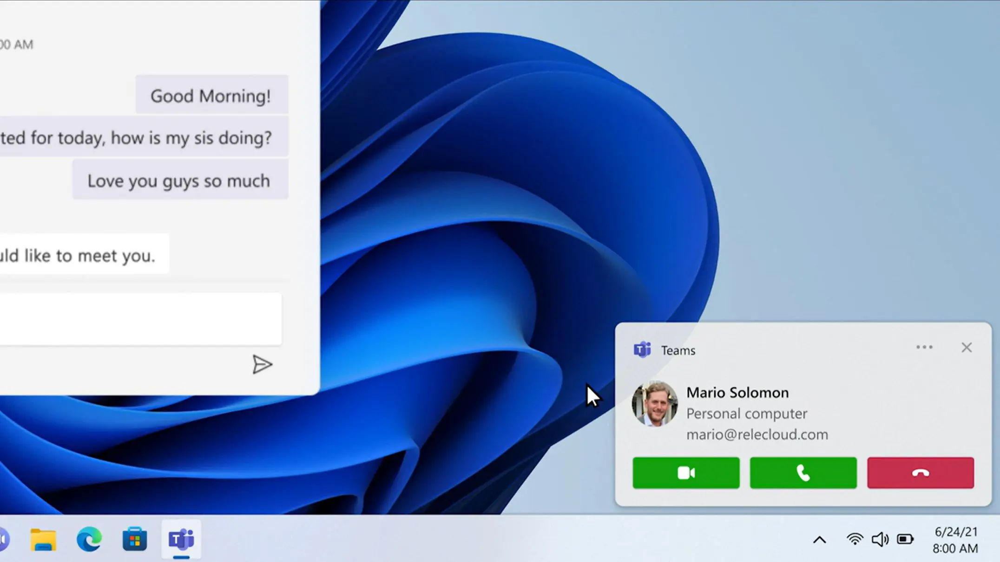Click the "Personal computer" label
This screenshot has width=1000, height=562.
[747, 414]
